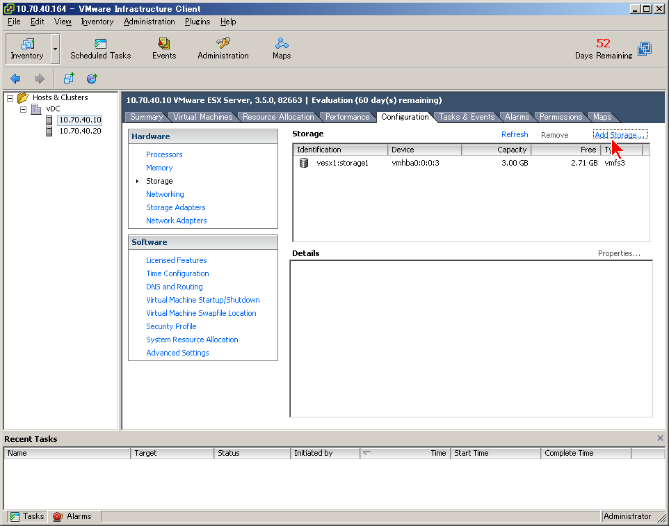Viewport: 669px width, 526px height.
Task: Open Scheduled Tasks view
Action: click(x=100, y=49)
